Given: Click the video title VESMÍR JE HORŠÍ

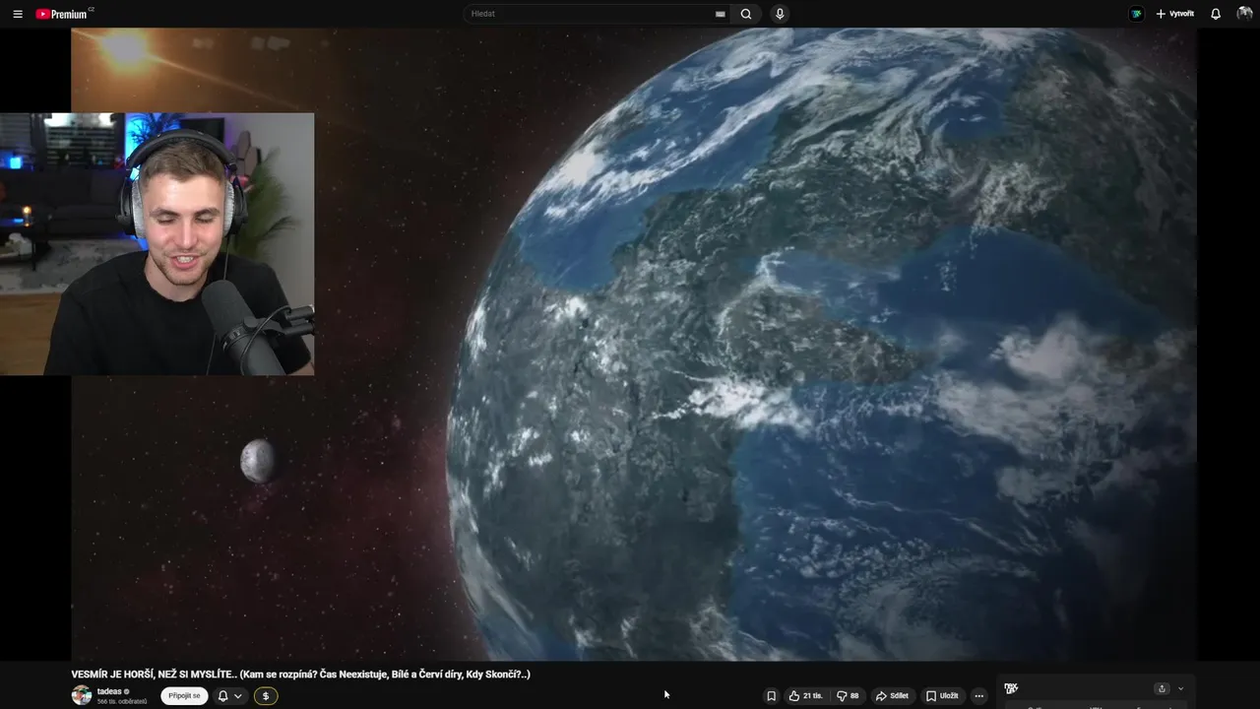Looking at the screenshot, I should tap(301, 674).
